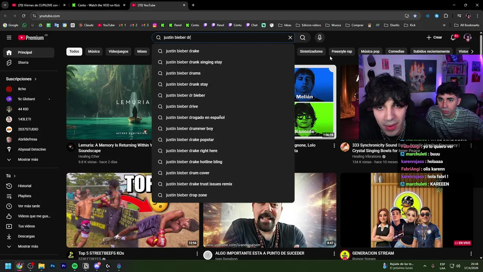This screenshot has width=483, height=272.
Task: Open the Claude bookmark
Action: point(86,25)
